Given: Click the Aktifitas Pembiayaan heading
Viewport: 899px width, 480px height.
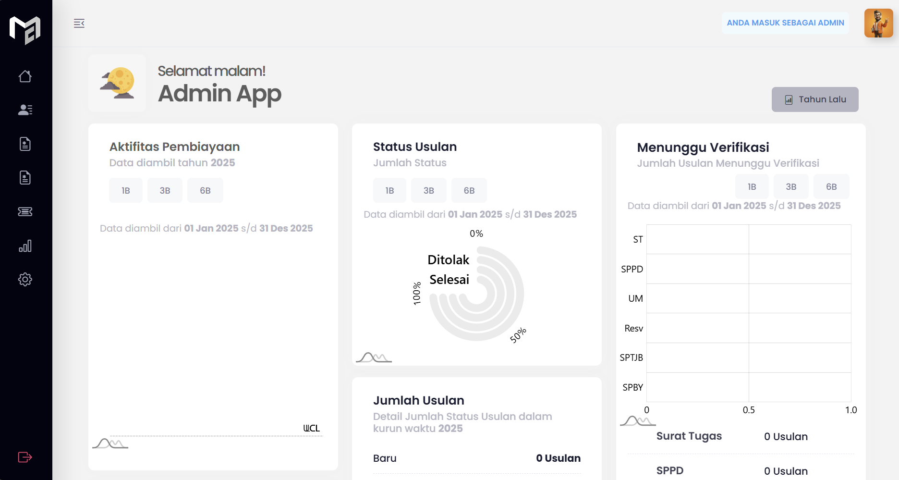Looking at the screenshot, I should point(174,147).
